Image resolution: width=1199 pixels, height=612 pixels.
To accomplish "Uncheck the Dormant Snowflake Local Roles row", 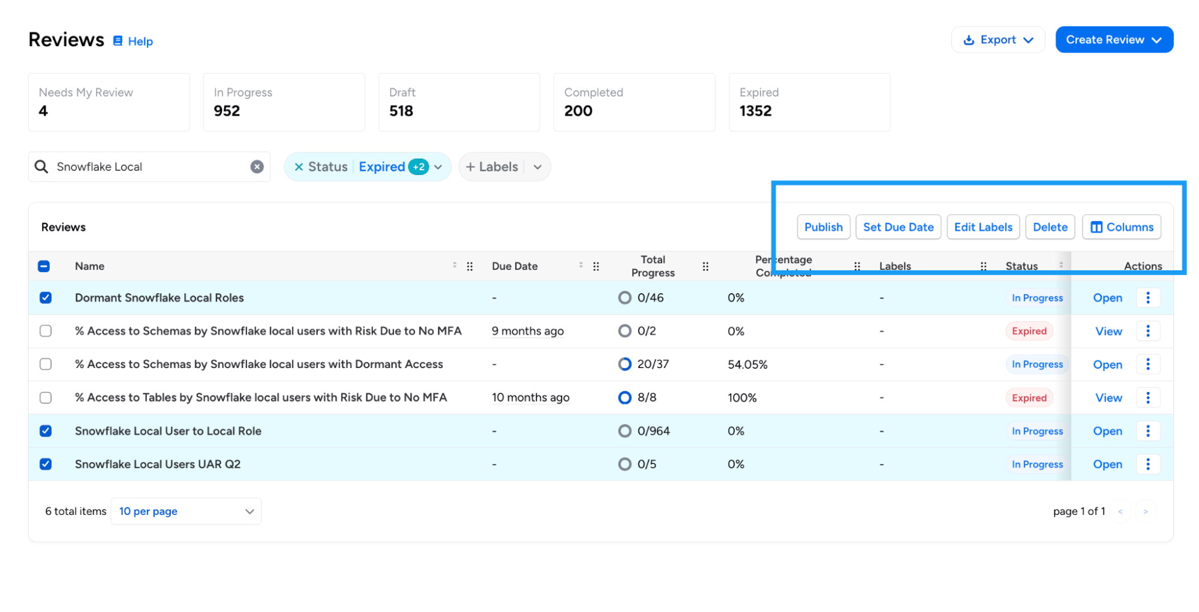I will 46,298.
